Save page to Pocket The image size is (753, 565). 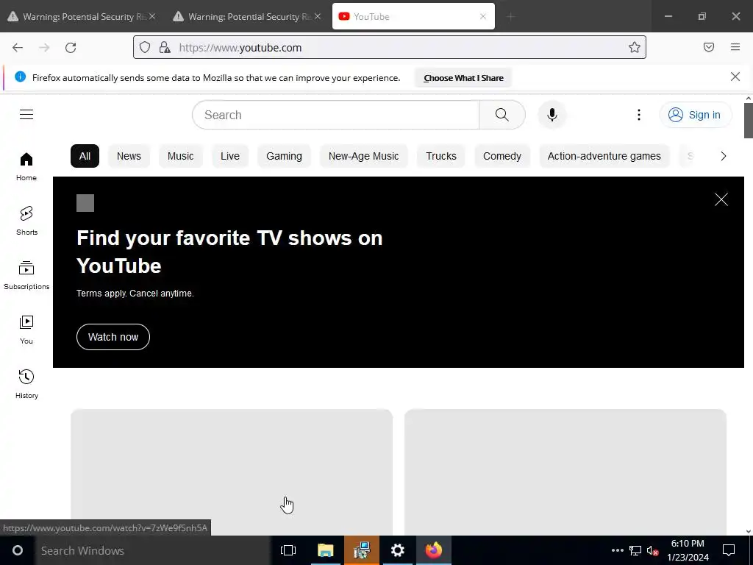coord(709,47)
